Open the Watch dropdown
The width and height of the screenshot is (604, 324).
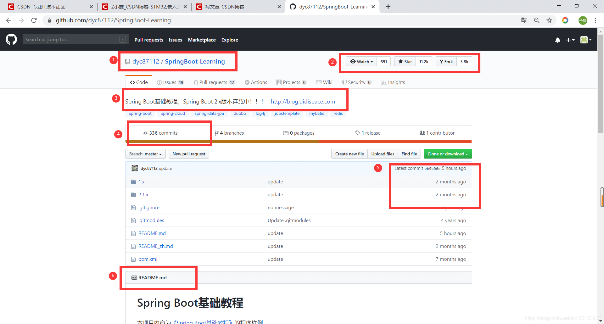click(x=361, y=61)
